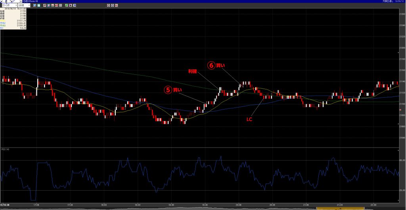Click the green checkmark toolbar icon
Image resolution: width=406 pixels, height=210 pixels.
pyautogui.click(x=67, y=5)
